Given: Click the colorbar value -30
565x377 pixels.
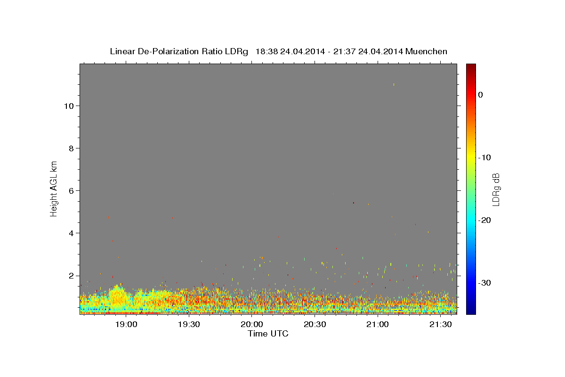Looking at the screenshot, I should point(485,283).
